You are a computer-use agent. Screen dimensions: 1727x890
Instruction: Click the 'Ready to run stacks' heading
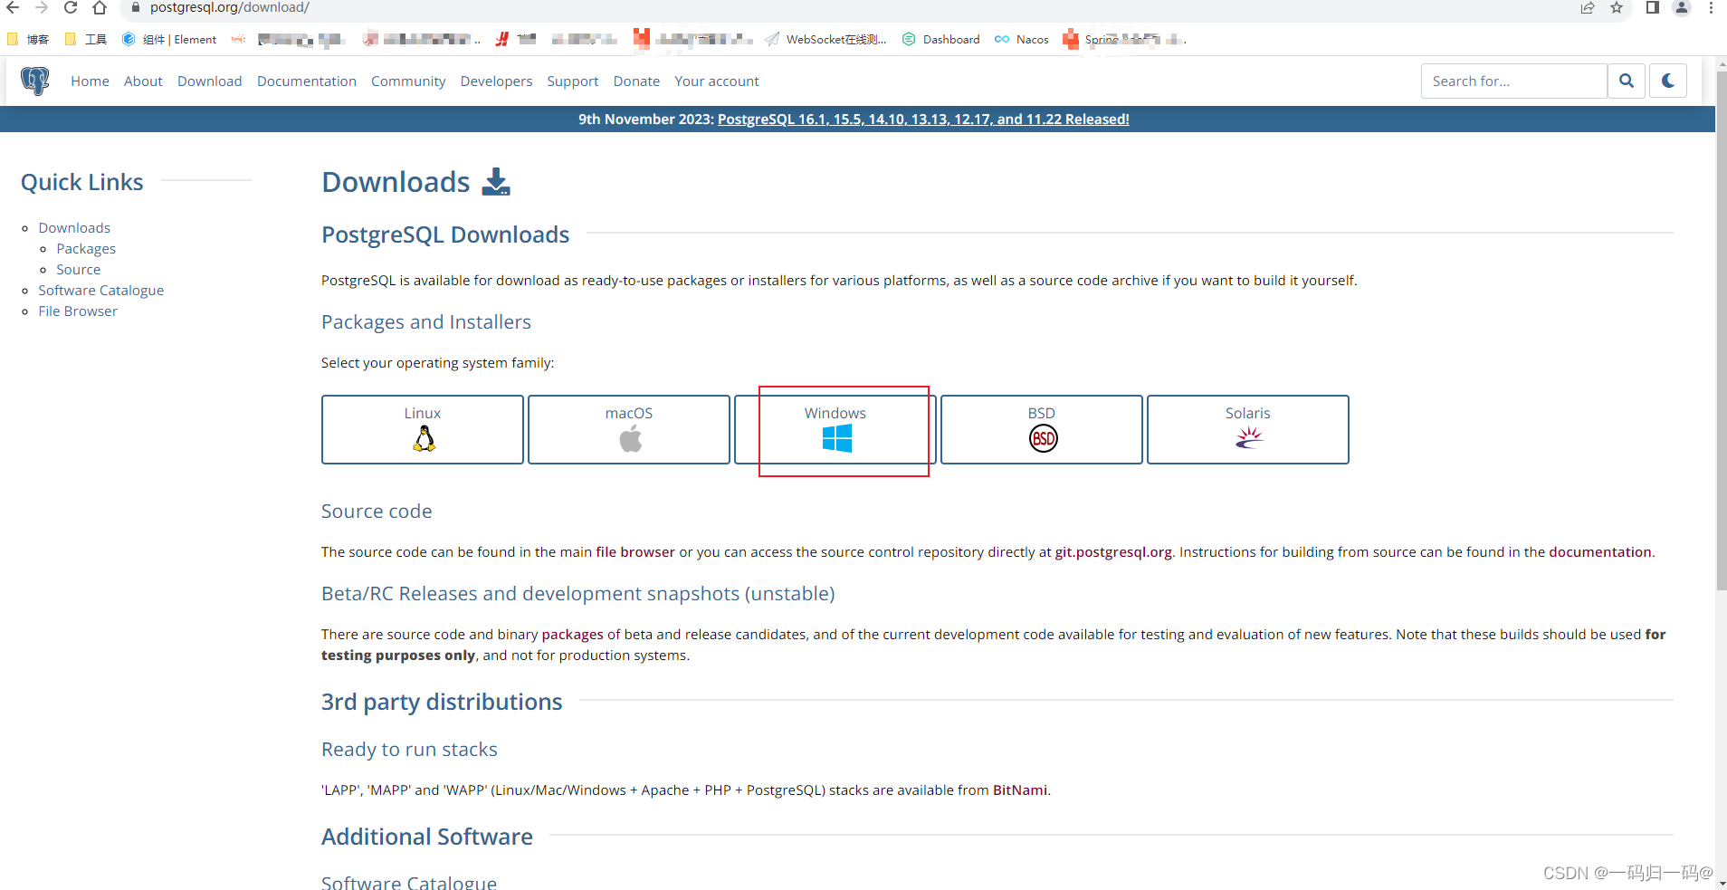pos(409,750)
